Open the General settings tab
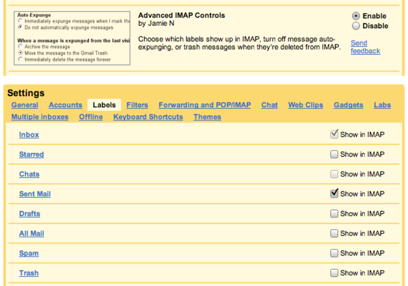408x286 pixels. 25,105
